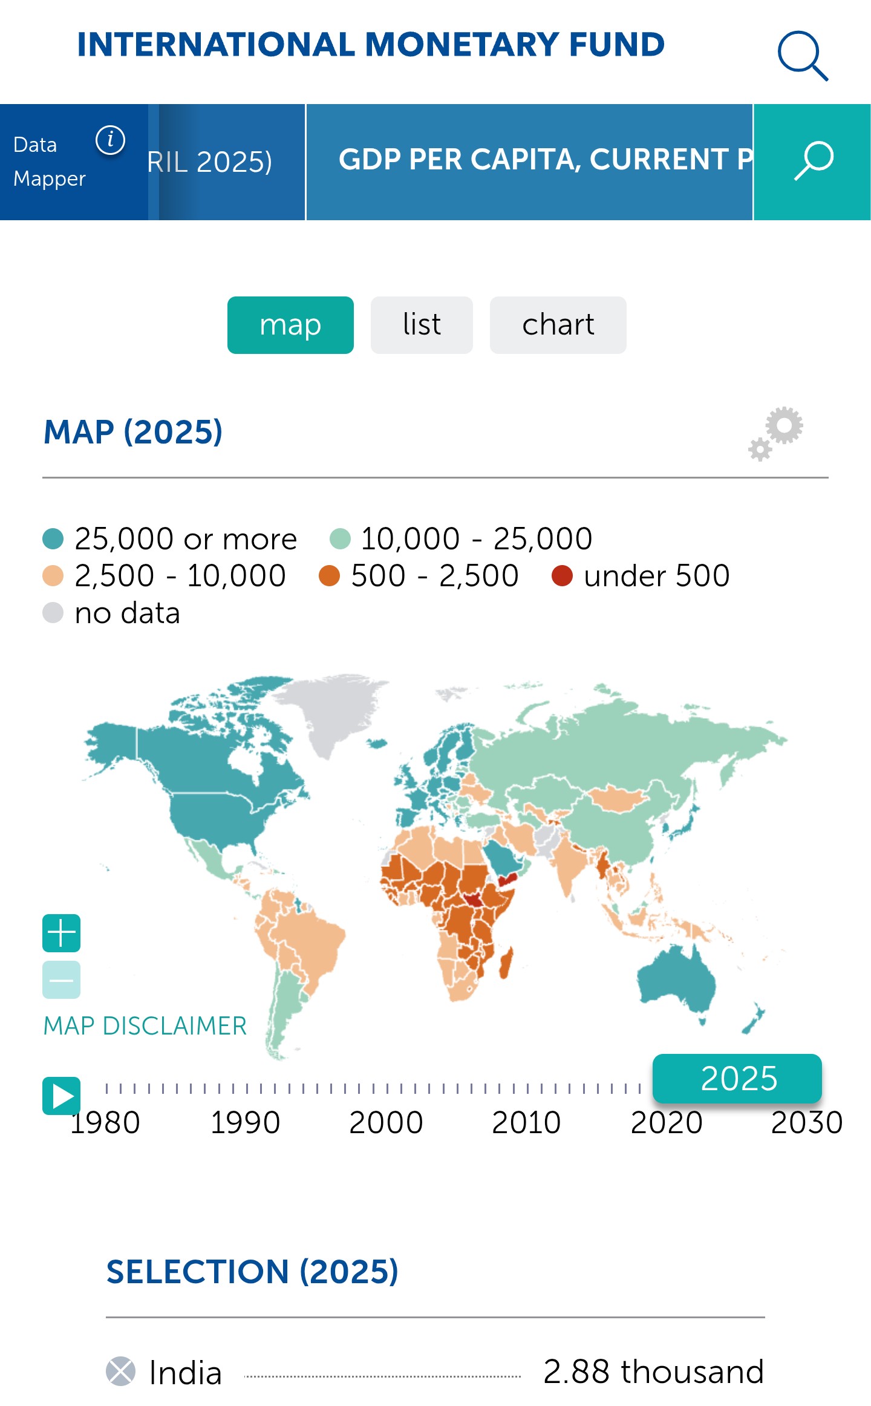Screen dimensions: 871x1406
Task: Expand the April 2025 dataset selector
Action: click(x=227, y=162)
